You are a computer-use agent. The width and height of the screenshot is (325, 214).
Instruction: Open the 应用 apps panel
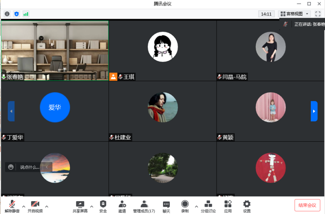(x=228, y=206)
